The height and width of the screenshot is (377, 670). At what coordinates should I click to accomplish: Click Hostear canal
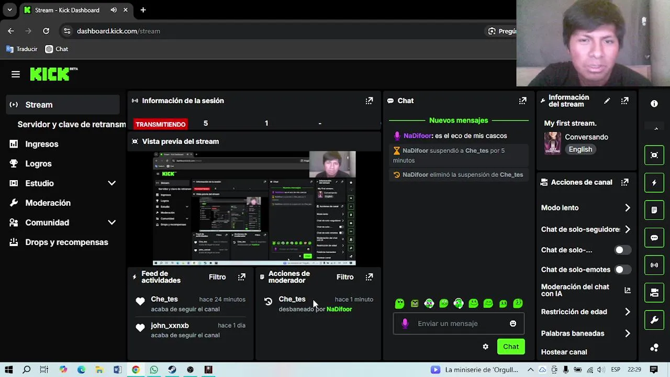[x=564, y=352]
